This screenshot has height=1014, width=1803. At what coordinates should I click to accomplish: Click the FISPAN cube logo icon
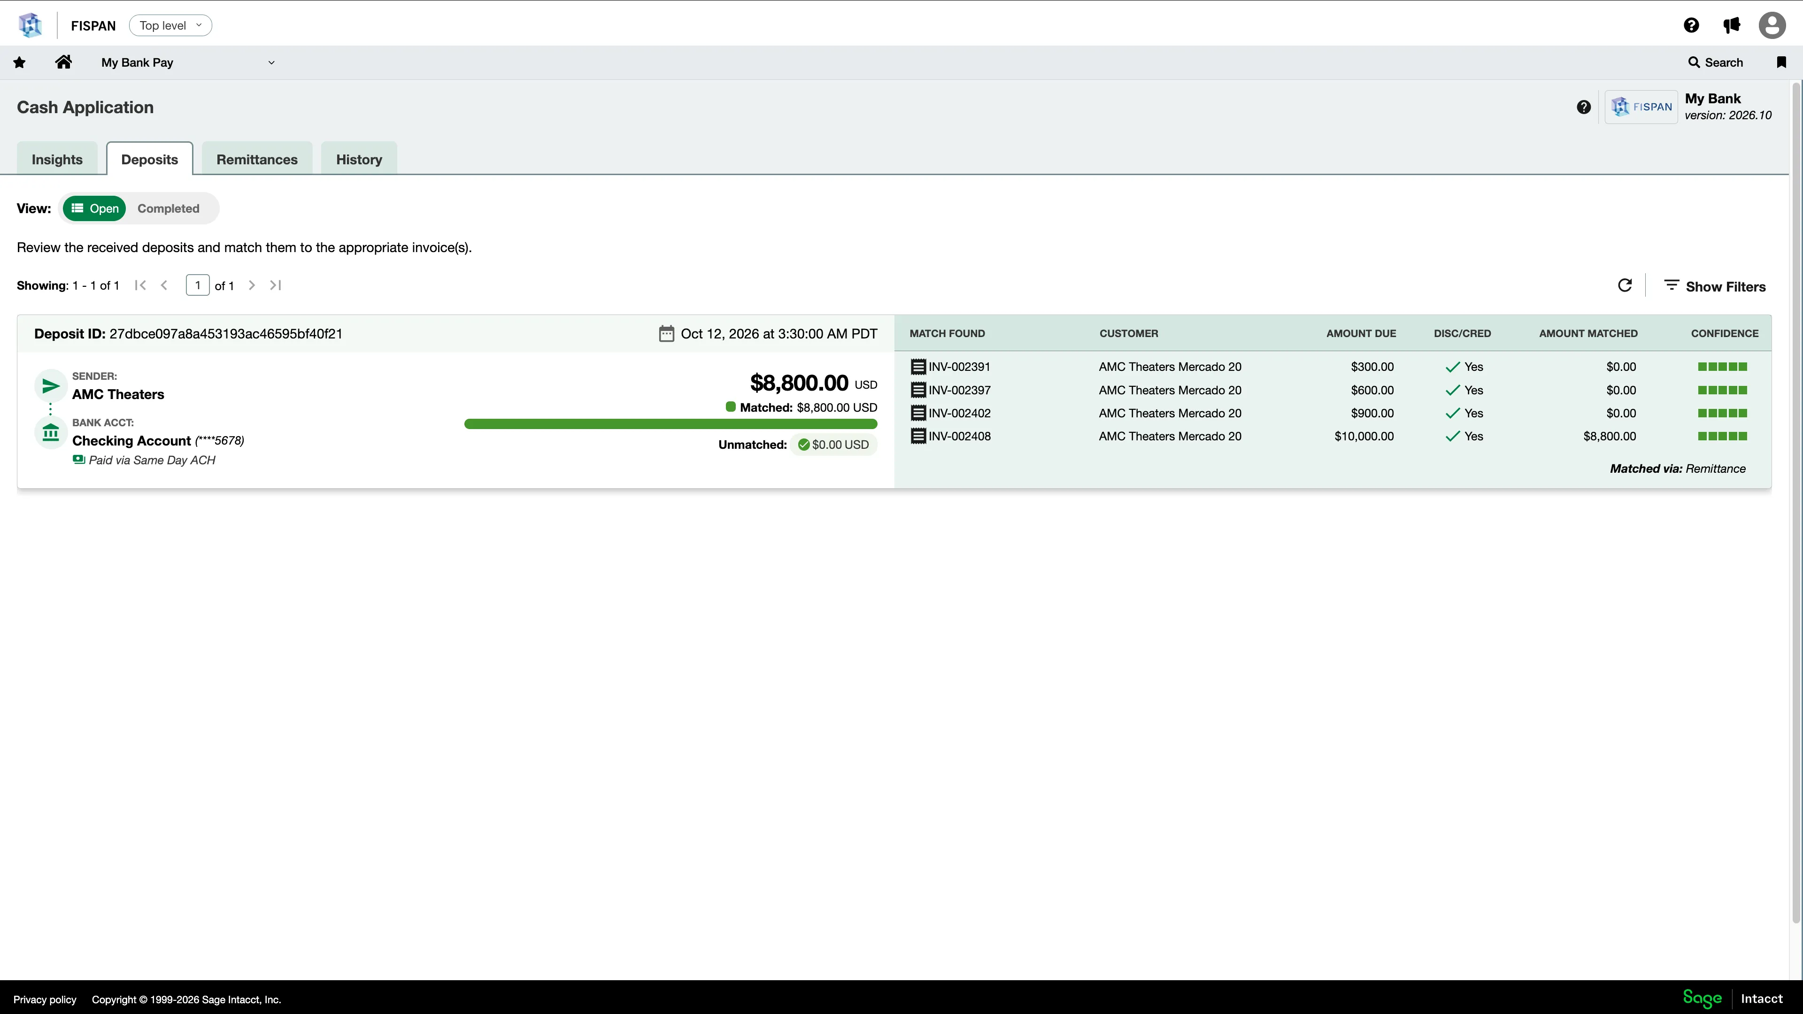[x=30, y=25]
